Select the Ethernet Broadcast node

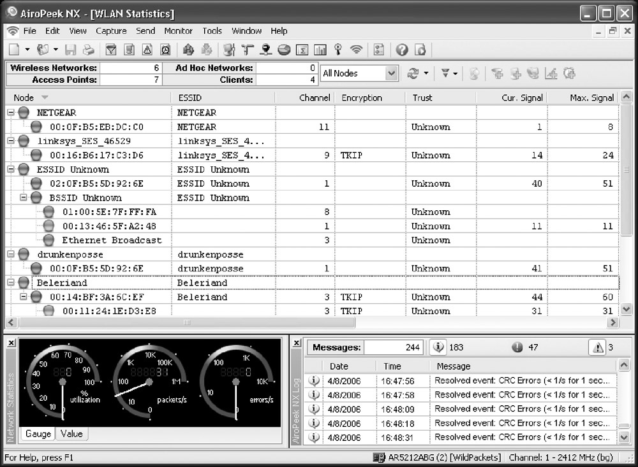(112, 240)
